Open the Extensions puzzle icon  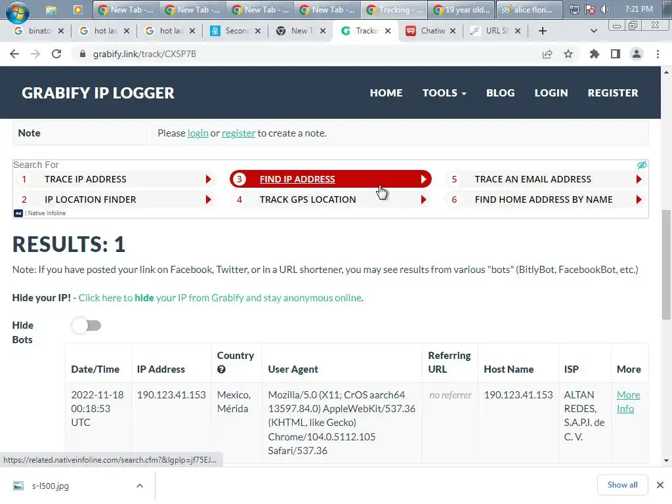click(x=595, y=54)
